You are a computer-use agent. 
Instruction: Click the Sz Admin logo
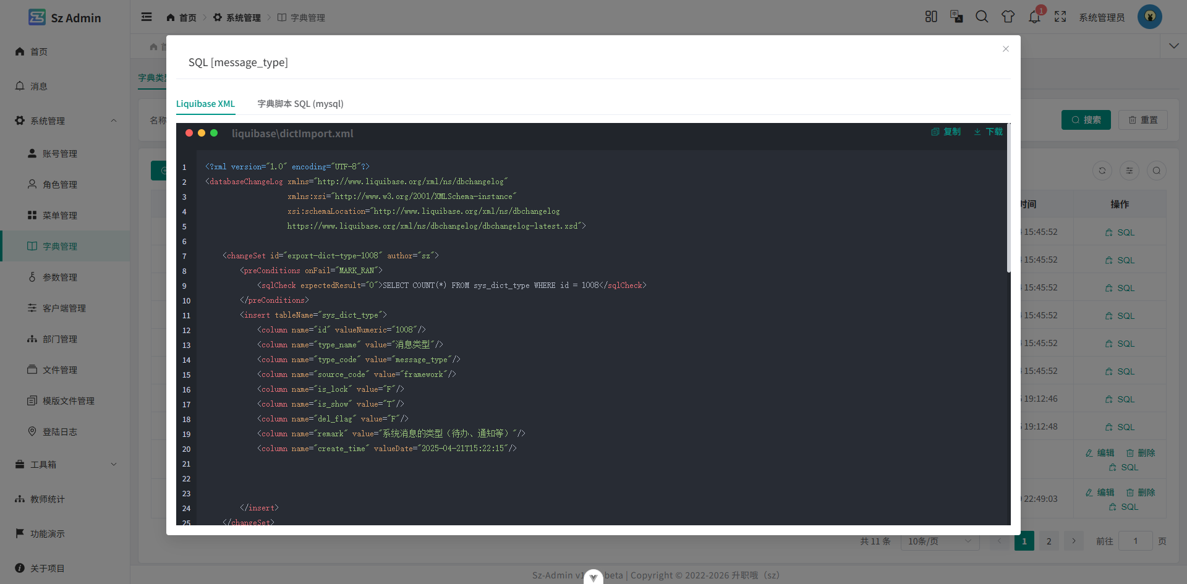65,17
